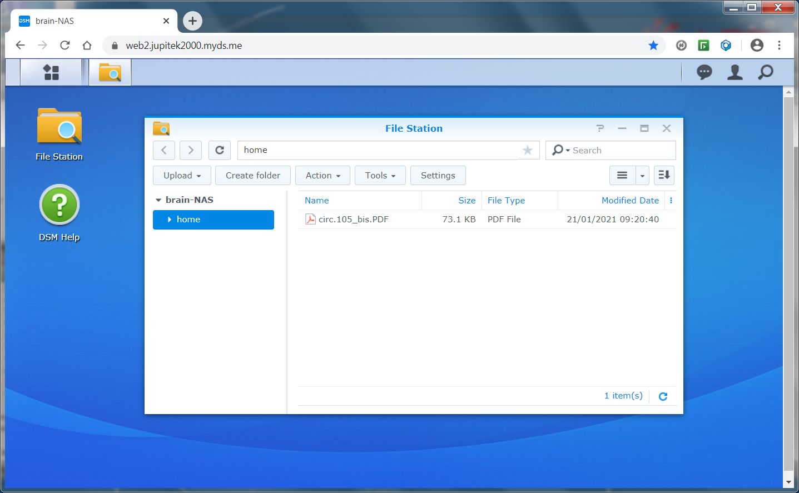799x493 pixels.
Task: Collapse brain-NAS tree node
Action: pos(158,200)
